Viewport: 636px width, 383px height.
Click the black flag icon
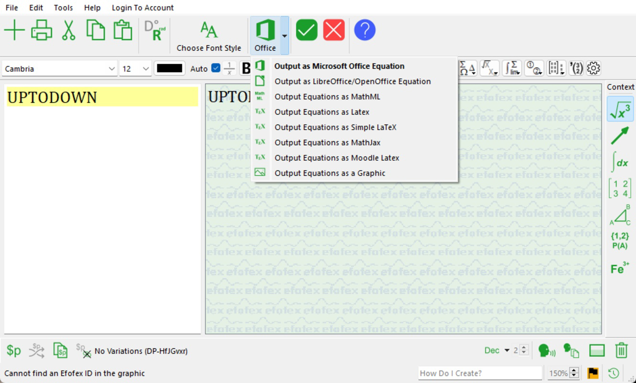click(x=593, y=373)
